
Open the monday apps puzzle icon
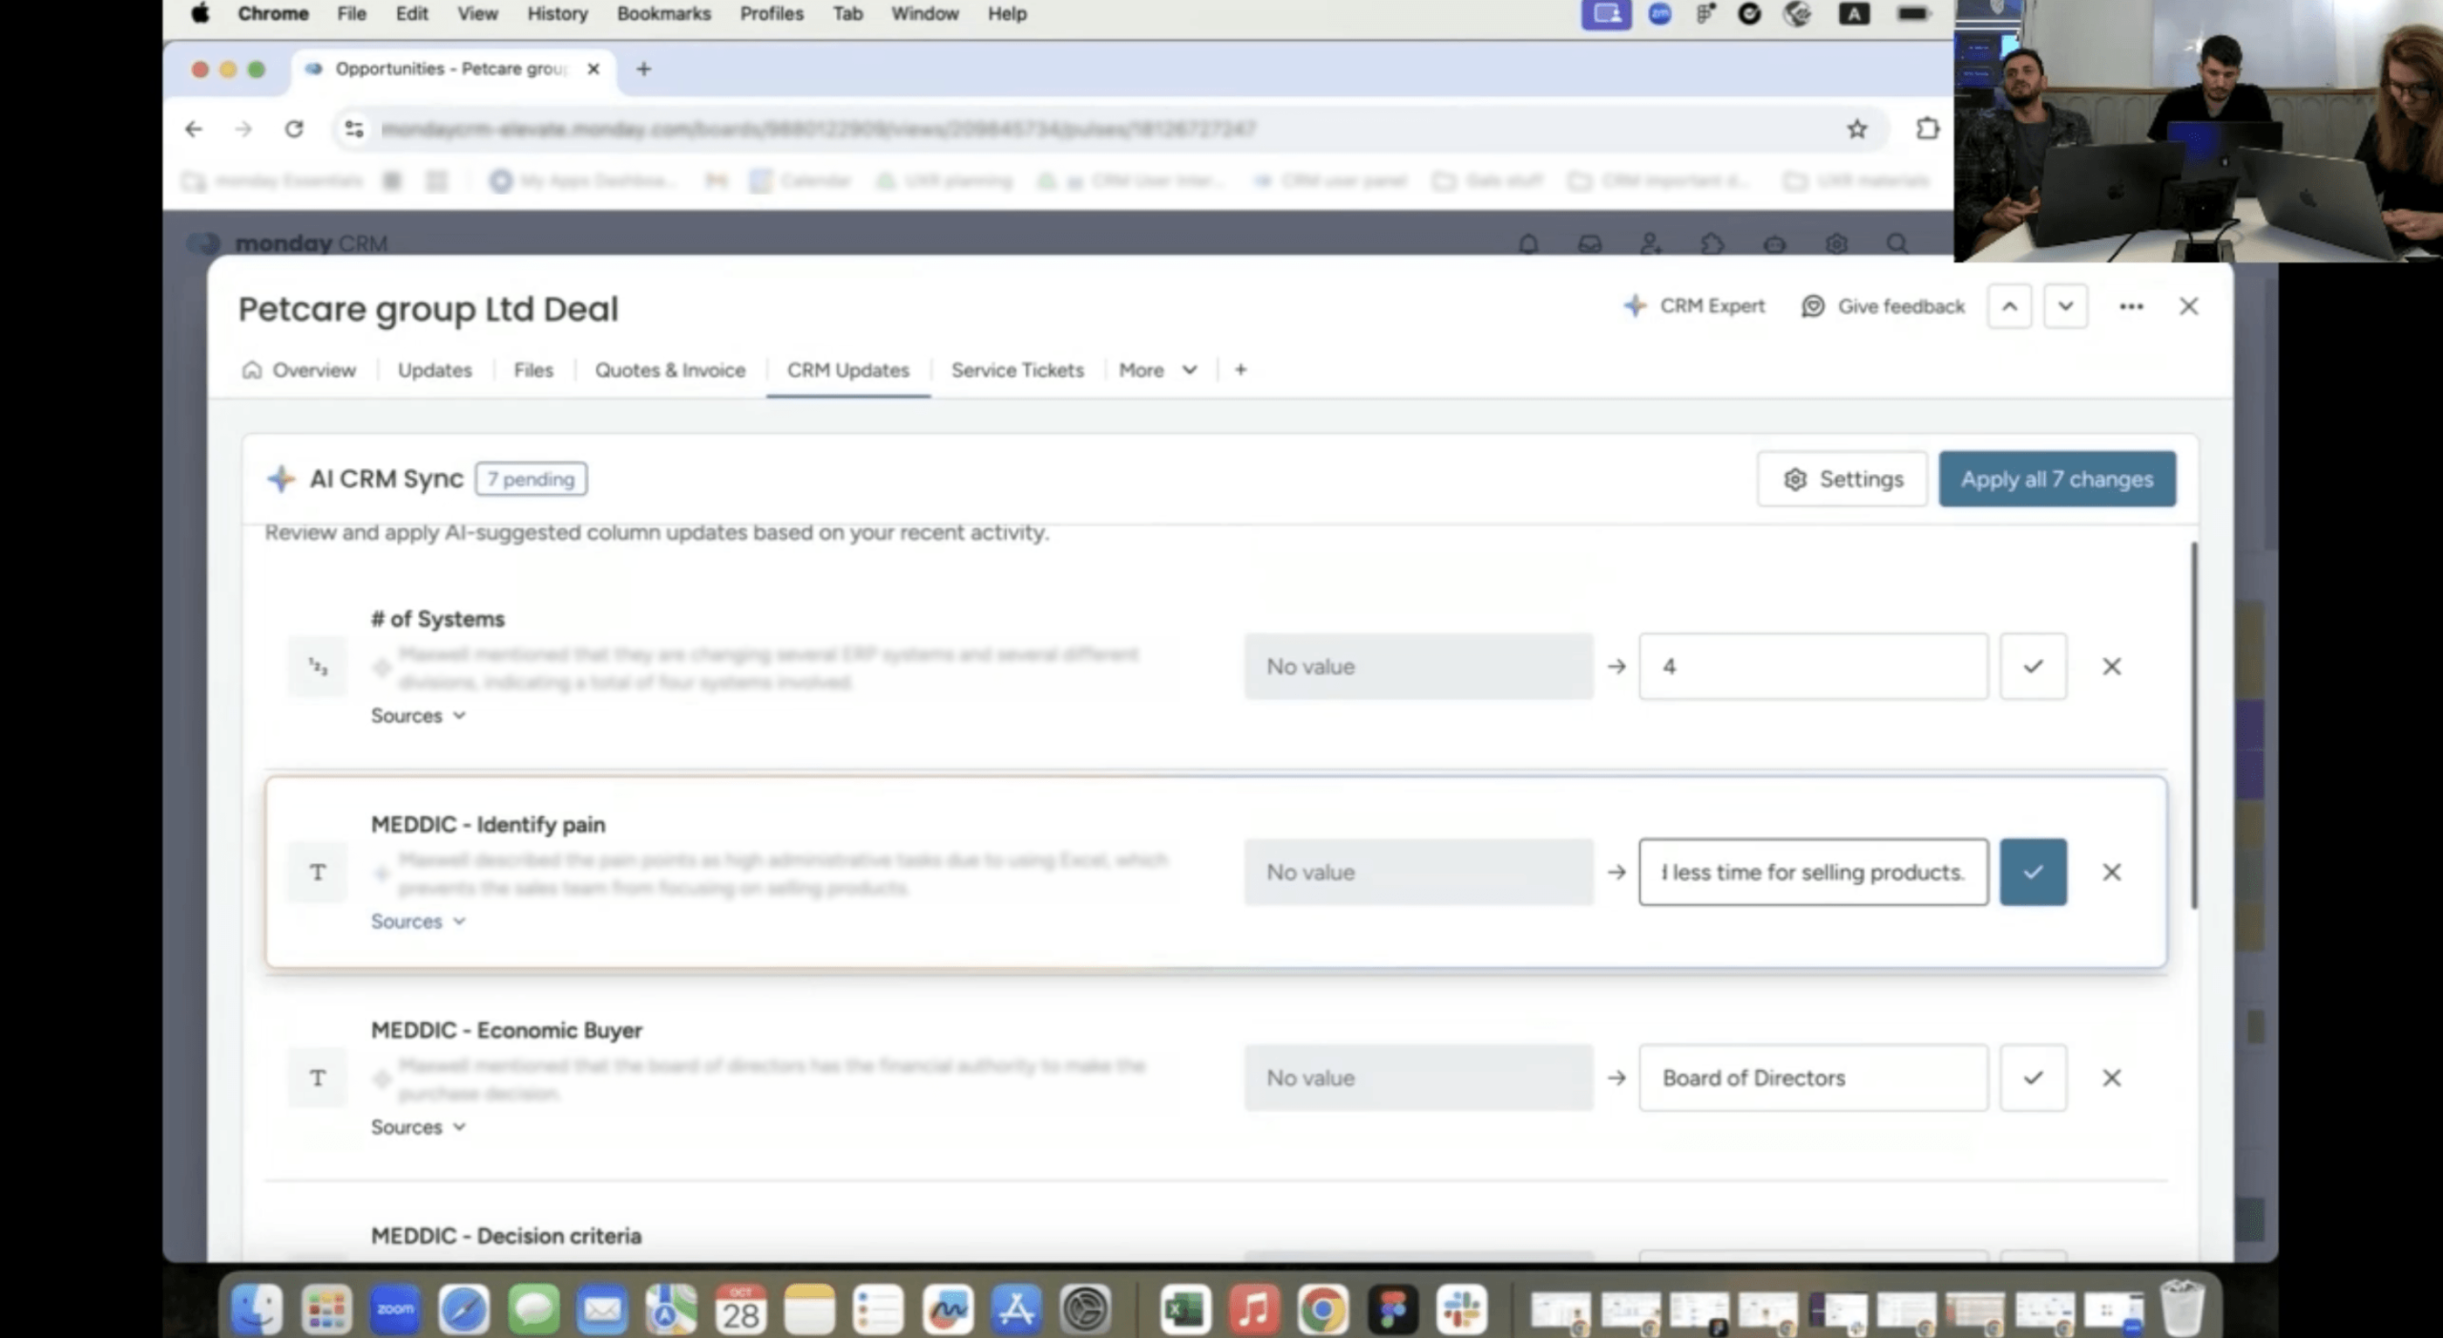1712,244
